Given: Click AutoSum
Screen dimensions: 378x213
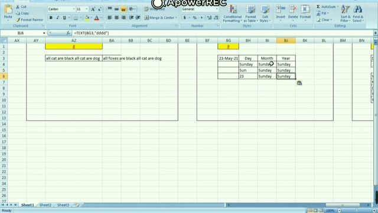Looking at the screenshot, I should [x=327, y=7].
